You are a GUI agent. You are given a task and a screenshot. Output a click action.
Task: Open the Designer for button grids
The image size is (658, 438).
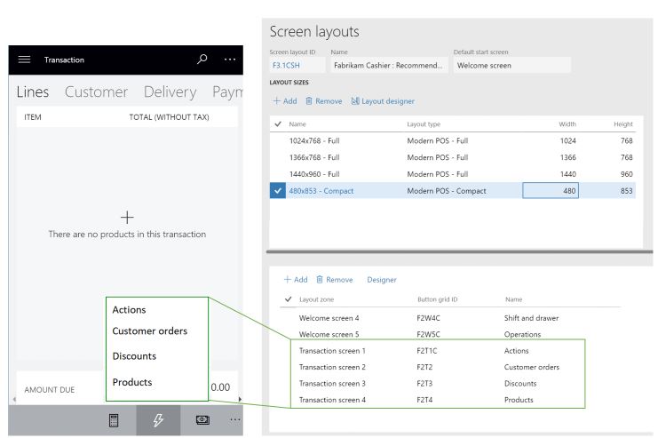point(382,280)
